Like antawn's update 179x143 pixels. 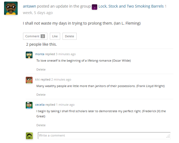click(x=55, y=36)
